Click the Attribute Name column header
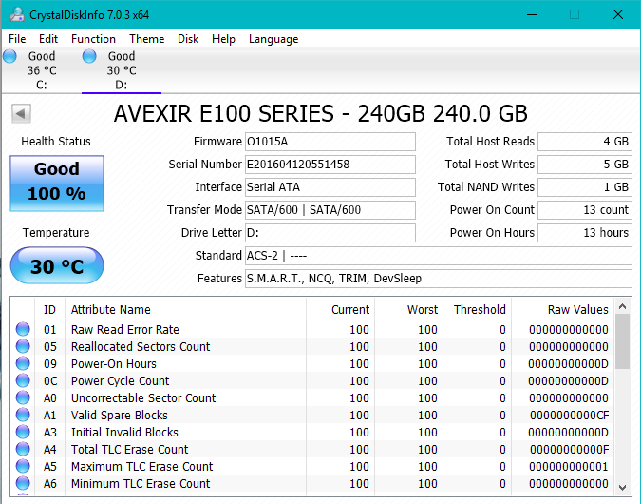 (185, 309)
